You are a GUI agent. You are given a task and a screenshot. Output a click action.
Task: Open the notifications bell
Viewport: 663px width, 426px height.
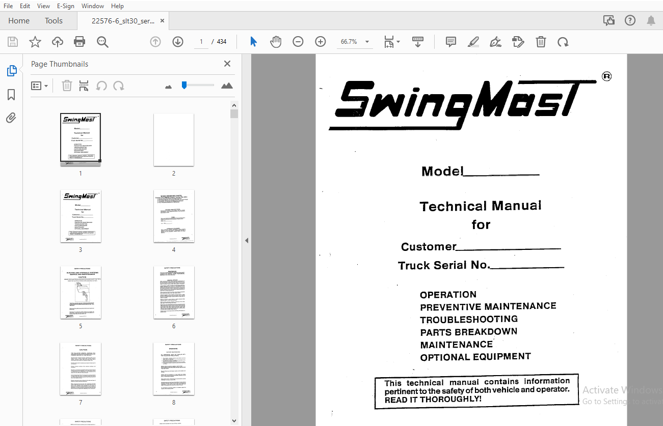(651, 20)
